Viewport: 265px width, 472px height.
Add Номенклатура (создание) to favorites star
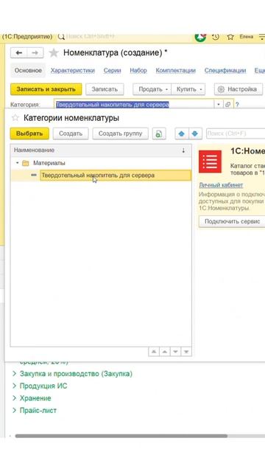point(54,53)
